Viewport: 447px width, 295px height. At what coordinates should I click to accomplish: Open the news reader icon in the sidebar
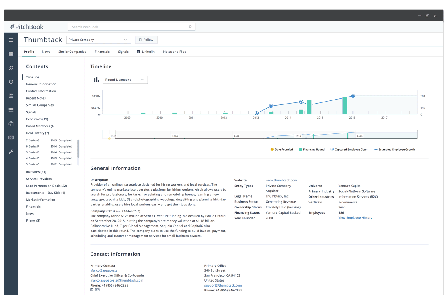pos(11,137)
